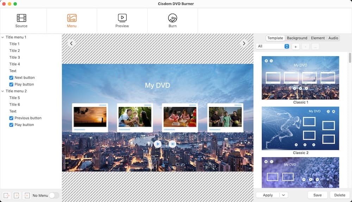Go to next menu page arrow
The width and height of the screenshot is (352, 202).
pyautogui.click(x=244, y=43)
